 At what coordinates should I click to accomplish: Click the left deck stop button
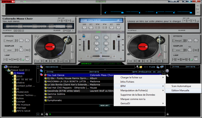click(46, 61)
